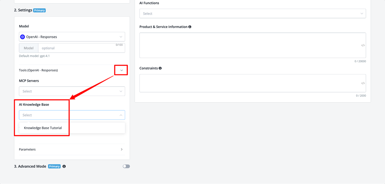Click the code icon in the Product & Service field
Screen dimensions: 385x184
(x=363, y=45)
